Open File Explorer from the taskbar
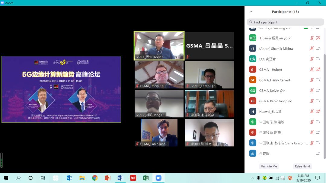This screenshot has height=183, width=326. click(82, 178)
